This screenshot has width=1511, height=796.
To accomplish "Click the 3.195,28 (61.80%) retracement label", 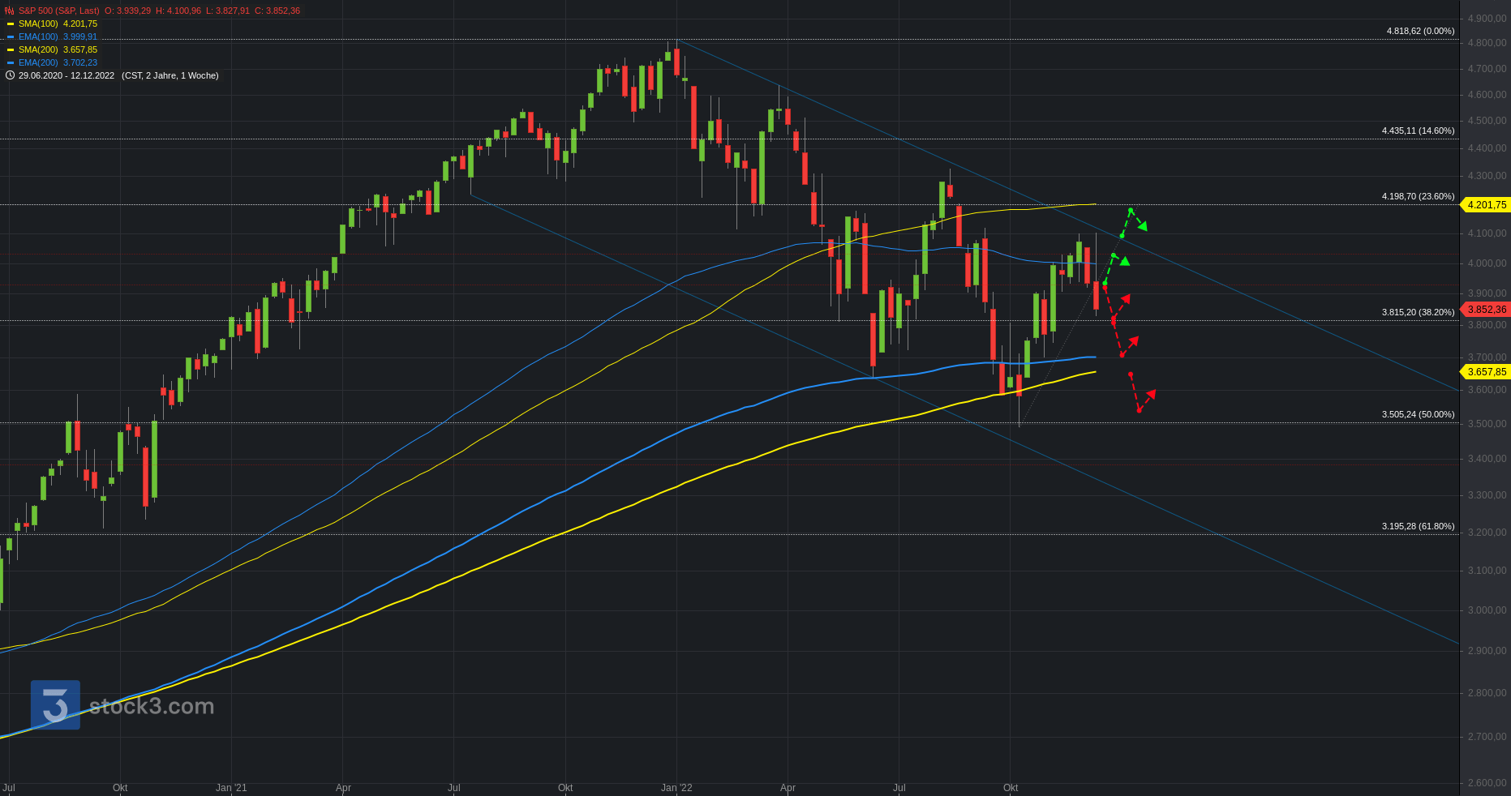I will pyautogui.click(x=1418, y=526).
